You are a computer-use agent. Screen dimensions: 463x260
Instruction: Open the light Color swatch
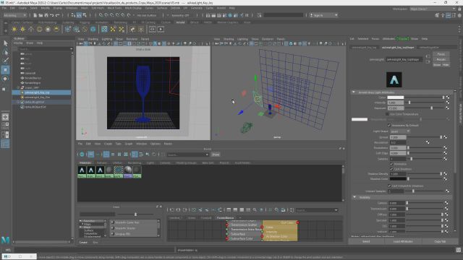pyautogui.click(x=396, y=97)
